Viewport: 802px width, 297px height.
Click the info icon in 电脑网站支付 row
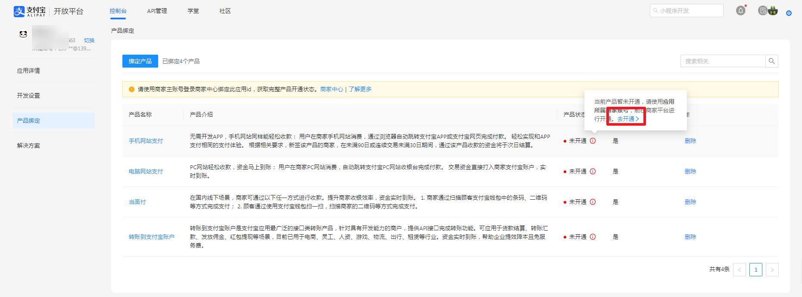593,171
